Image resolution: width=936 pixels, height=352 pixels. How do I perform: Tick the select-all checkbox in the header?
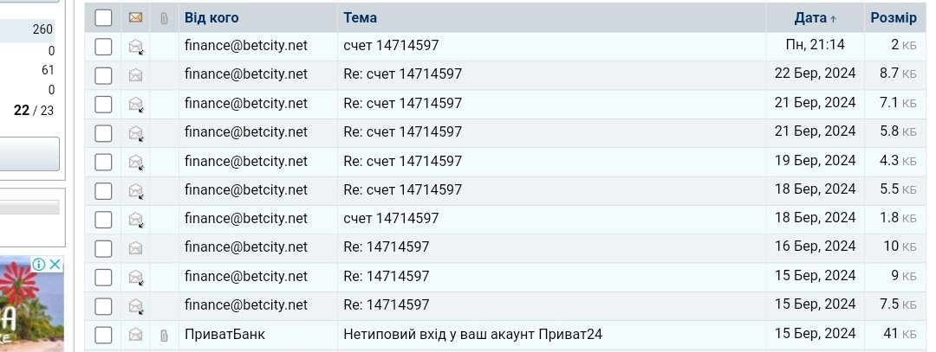click(103, 17)
